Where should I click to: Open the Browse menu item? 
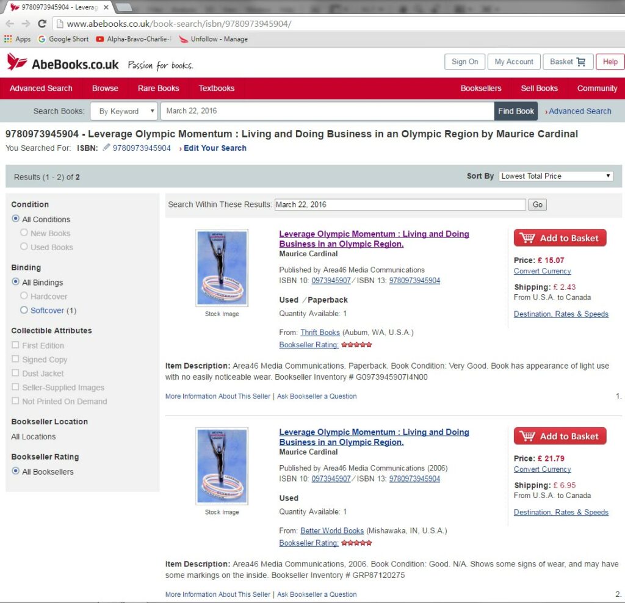coord(105,88)
